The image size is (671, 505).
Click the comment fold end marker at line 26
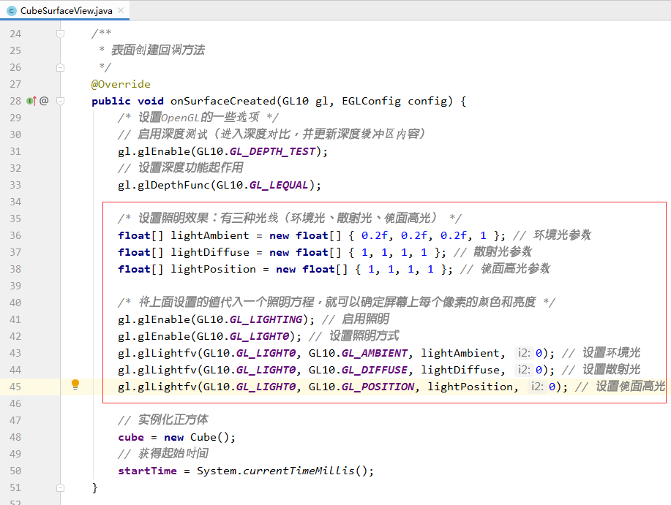coord(60,67)
